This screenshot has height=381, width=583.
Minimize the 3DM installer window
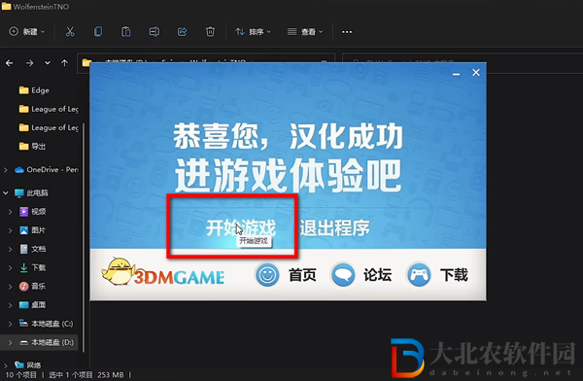tap(457, 73)
